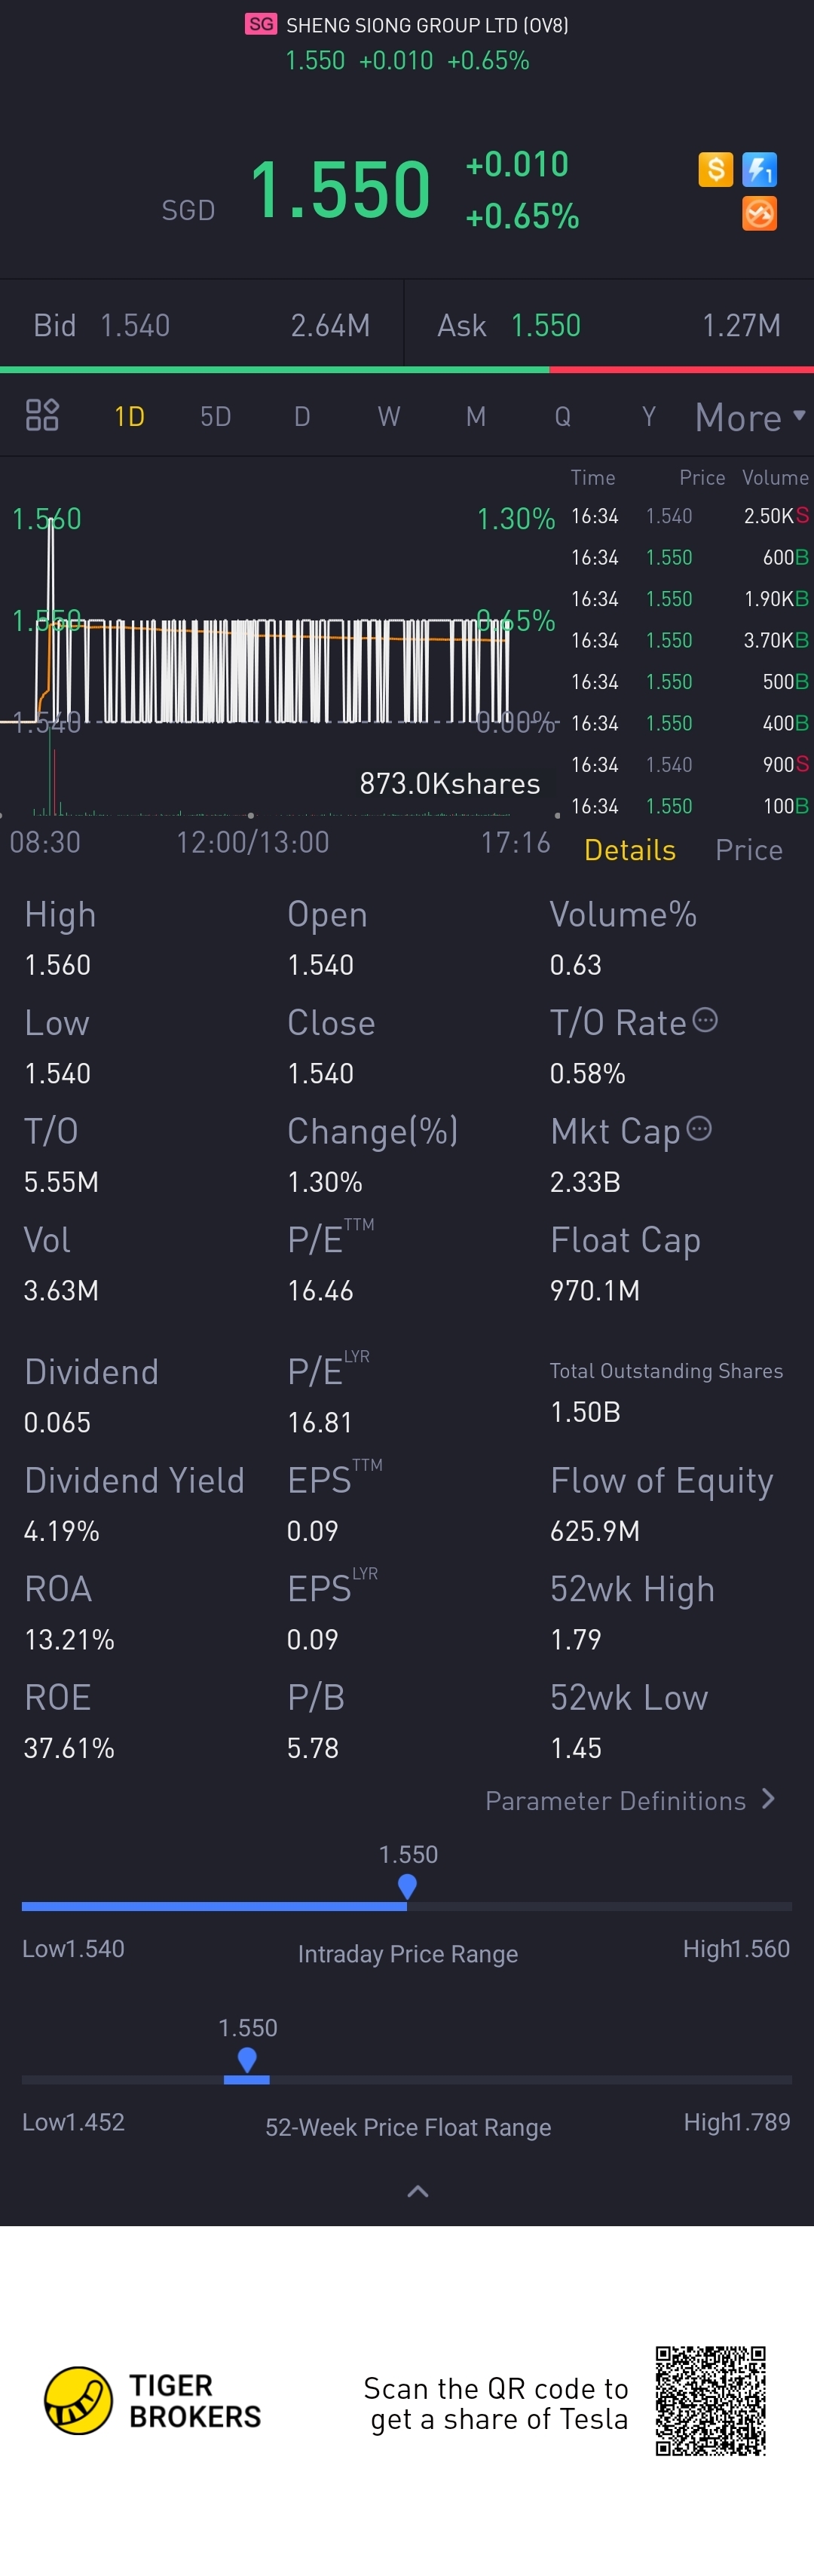Tap the yellow dollar sign icon
Image resolution: width=814 pixels, height=2576 pixels.
(x=715, y=169)
